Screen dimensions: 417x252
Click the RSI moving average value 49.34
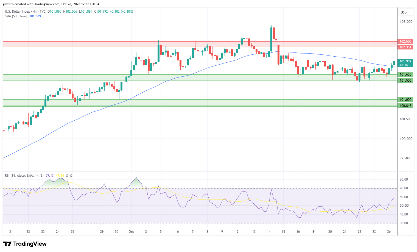click(x=60, y=176)
